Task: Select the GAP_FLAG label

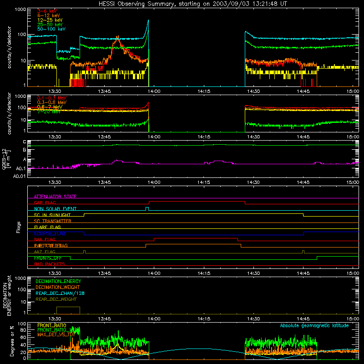Action: [x=45, y=202]
